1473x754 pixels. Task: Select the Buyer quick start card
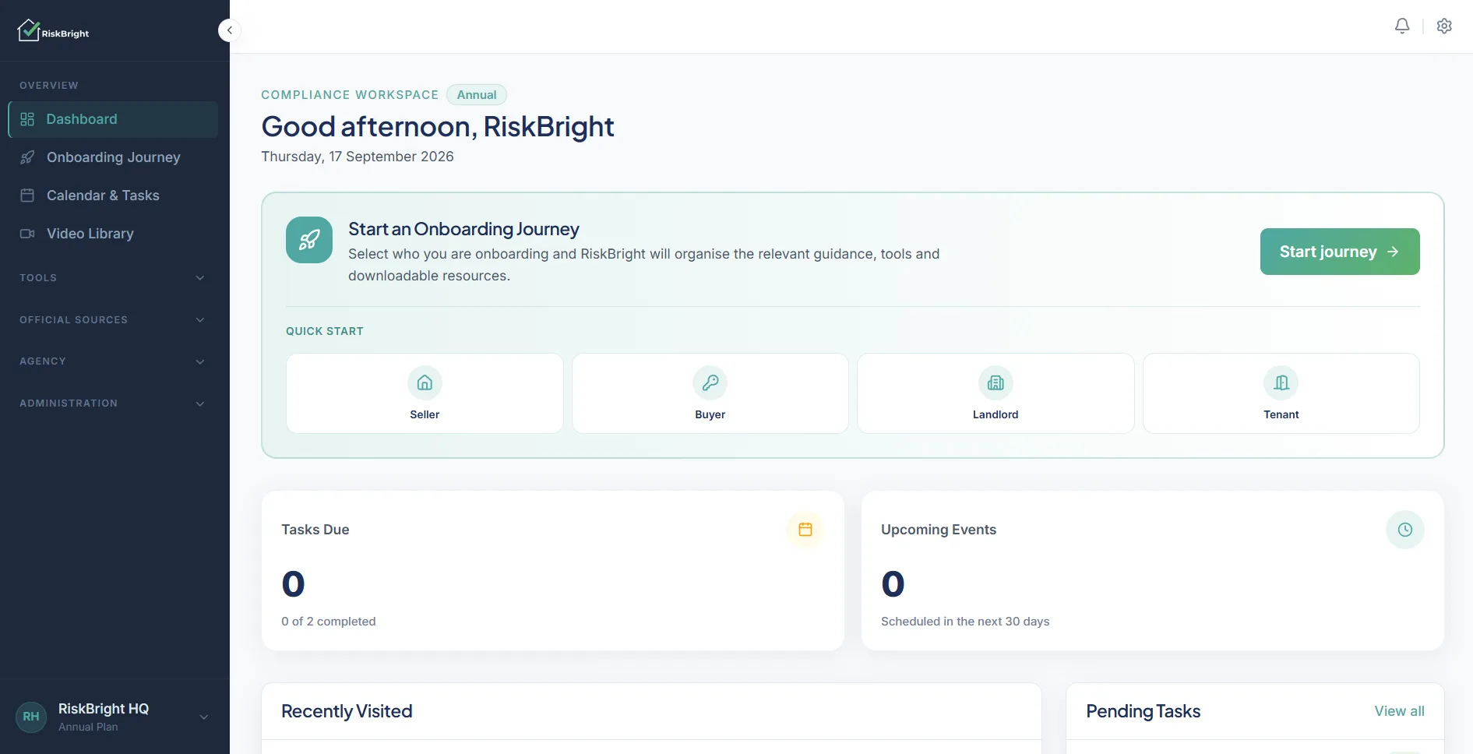point(710,393)
